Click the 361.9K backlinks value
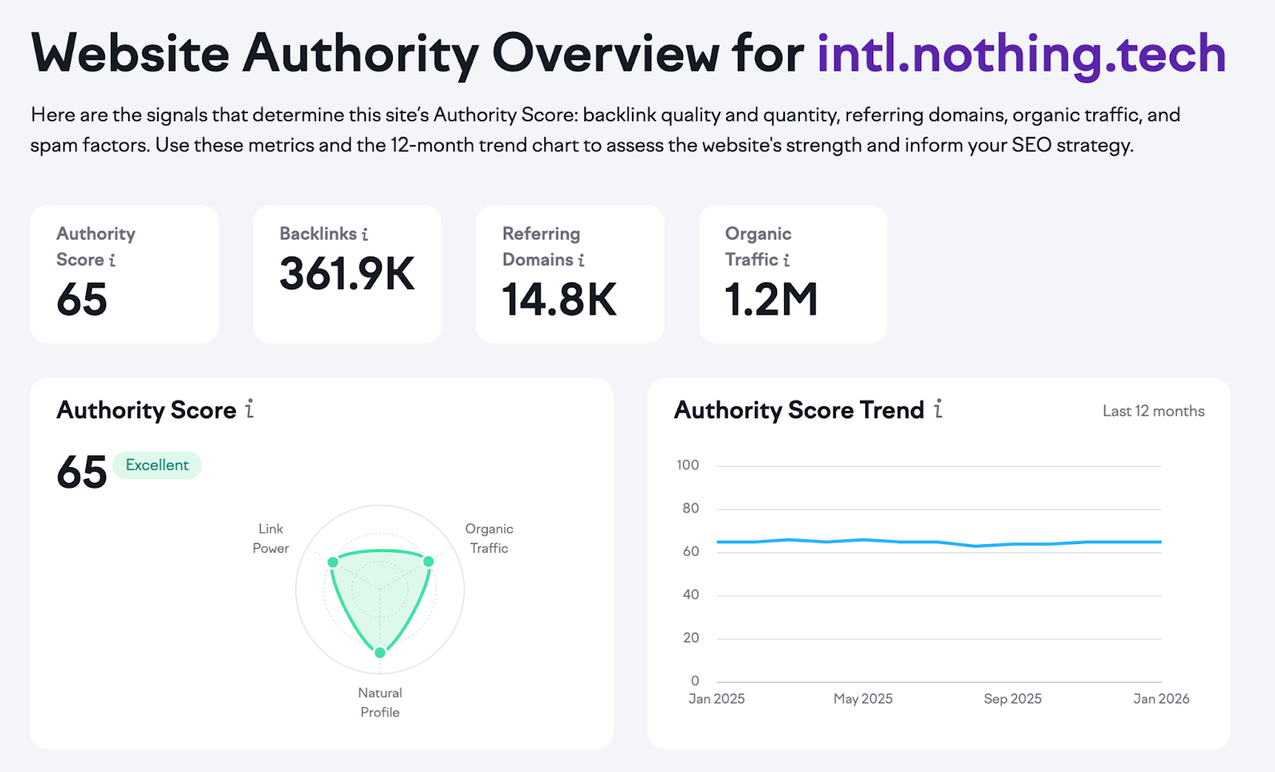The width and height of the screenshot is (1275, 772). coord(347,274)
